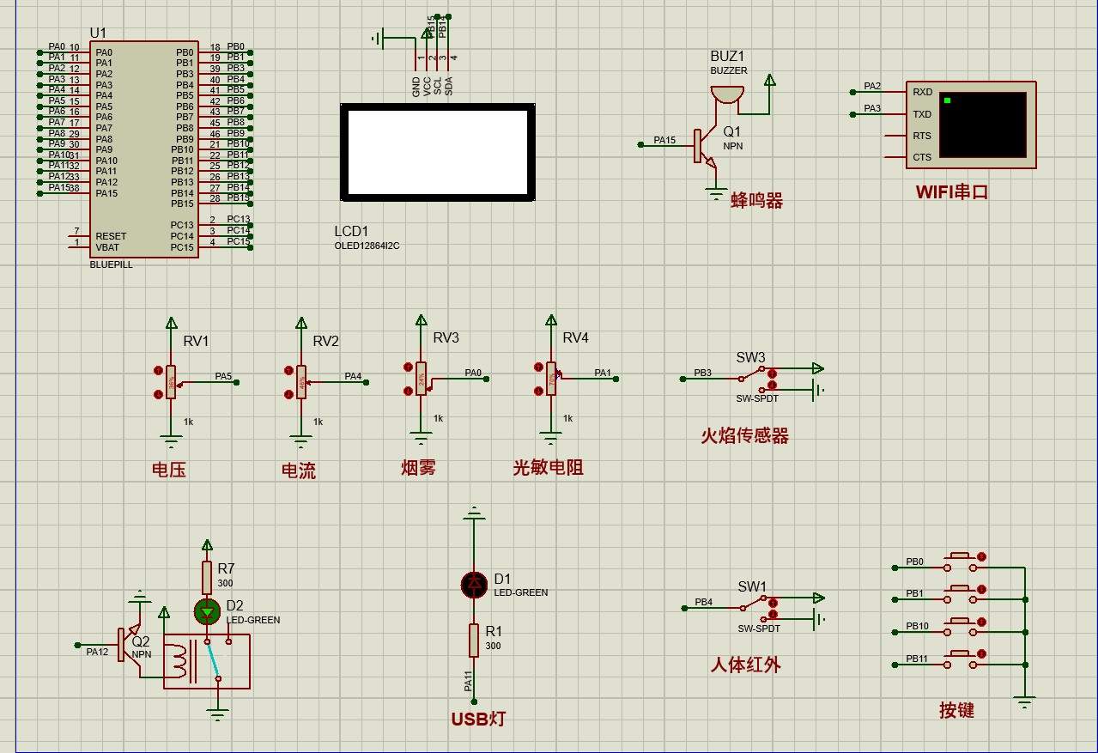Select potentiometer RV4 body
The height and width of the screenshot is (753, 1098).
point(551,378)
